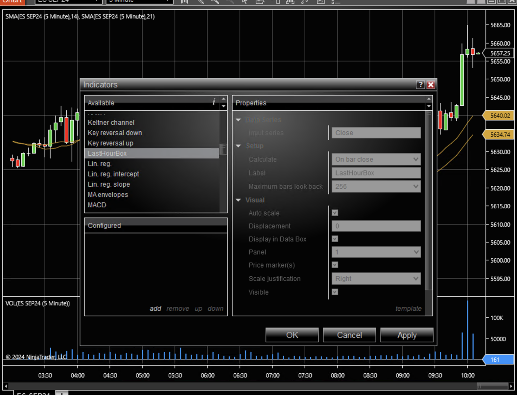Click the info icon in the Available header
This screenshot has width=517, height=395.
[x=214, y=102]
